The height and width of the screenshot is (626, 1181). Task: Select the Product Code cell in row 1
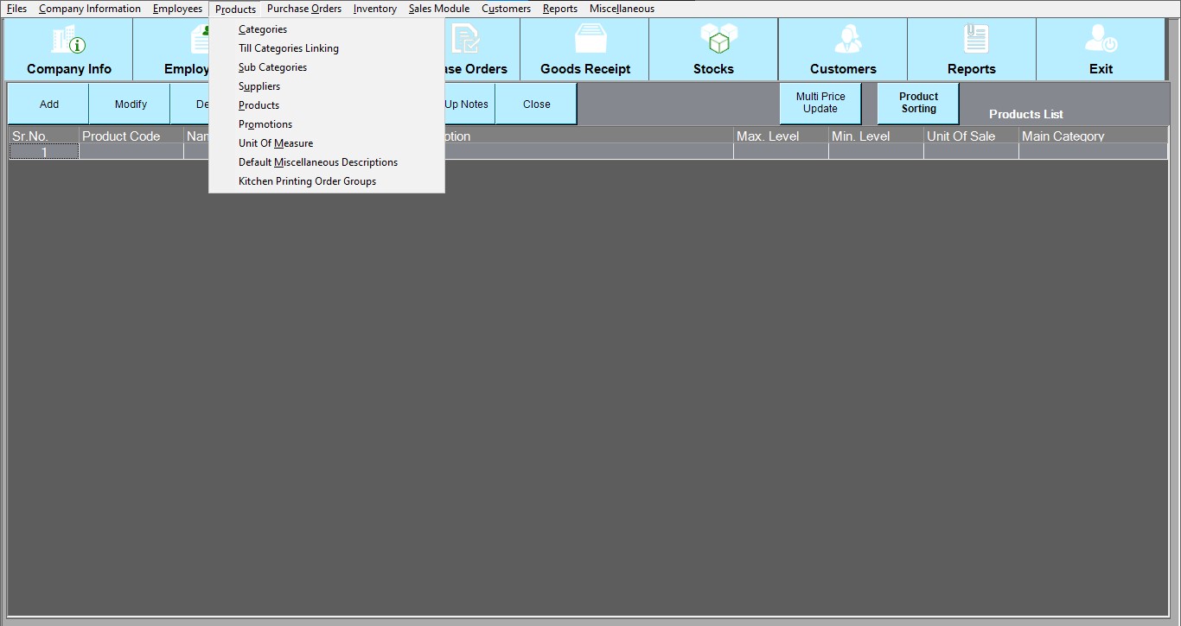[131, 152]
